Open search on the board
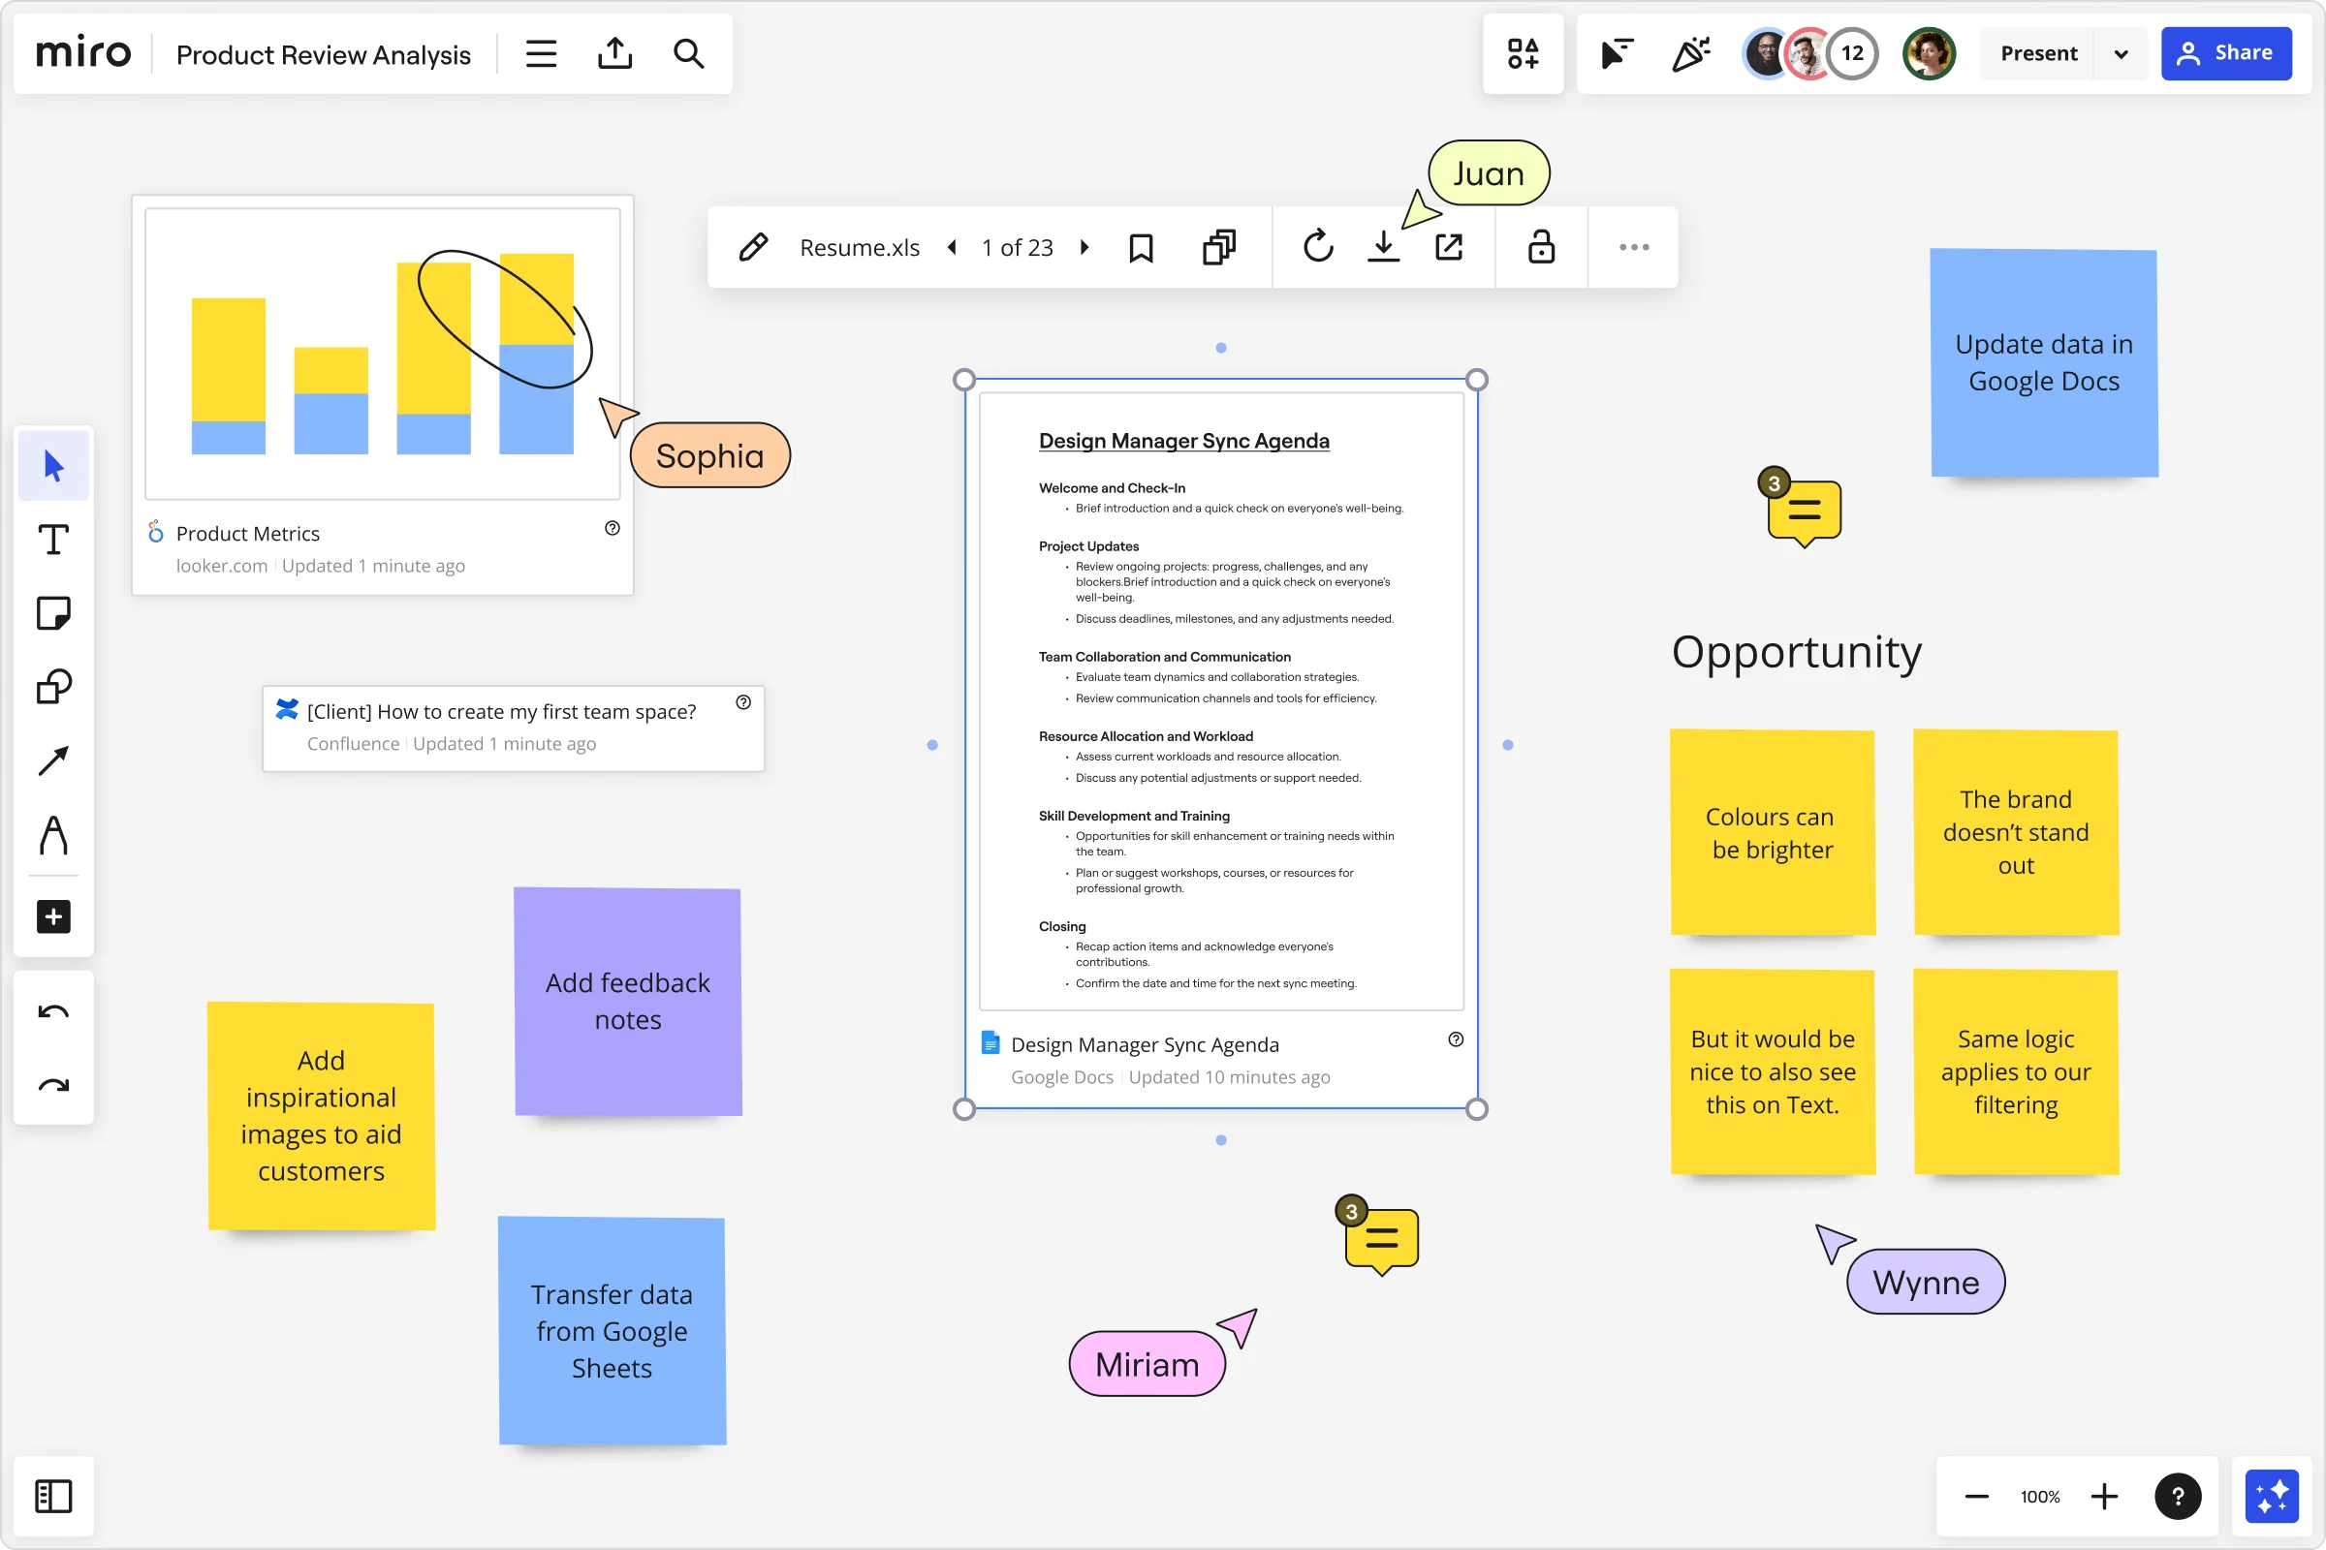This screenshot has width=2326, height=1550. [688, 53]
